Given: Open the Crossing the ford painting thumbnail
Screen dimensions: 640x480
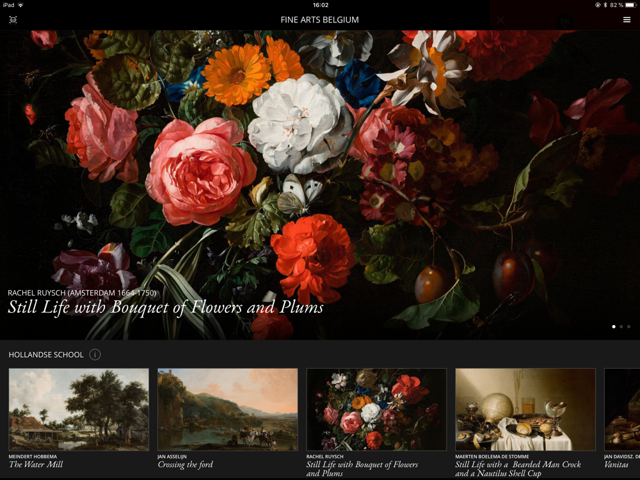Looking at the screenshot, I should click(228, 410).
